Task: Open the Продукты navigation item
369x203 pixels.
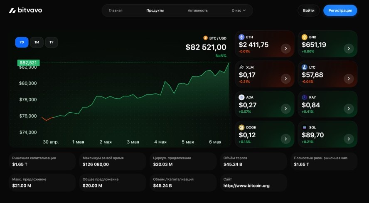Action: (x=155, y=10)
